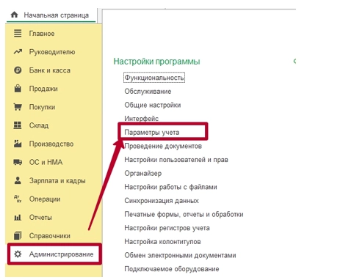Viewport: 343px width, 280px height.
Task: Open the Производство section
Action: [x=51, y=144]
